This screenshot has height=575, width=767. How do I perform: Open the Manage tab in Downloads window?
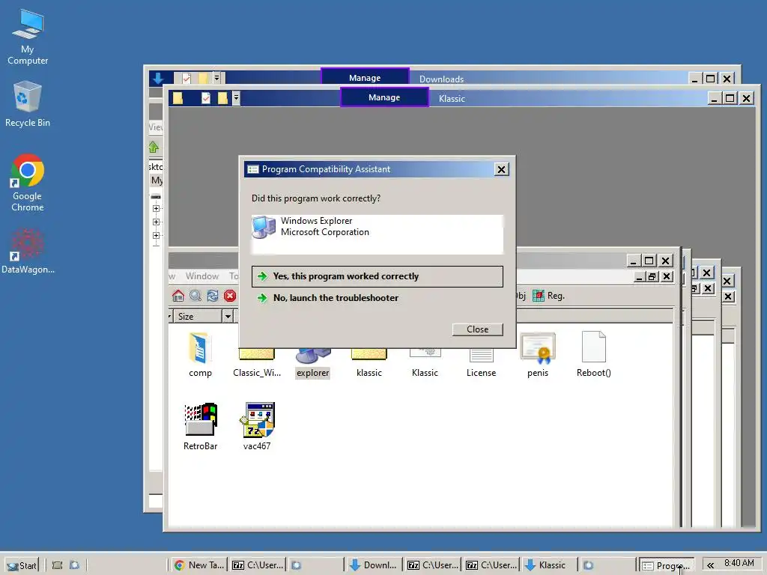click(365, 77)
